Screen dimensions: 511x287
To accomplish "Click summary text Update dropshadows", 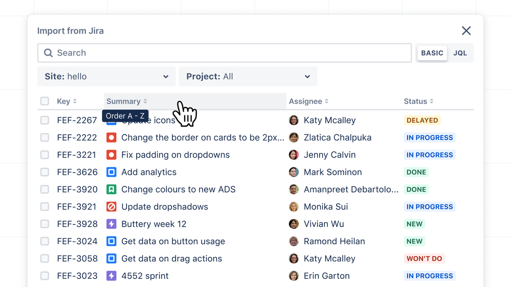I will click(165, 207).
